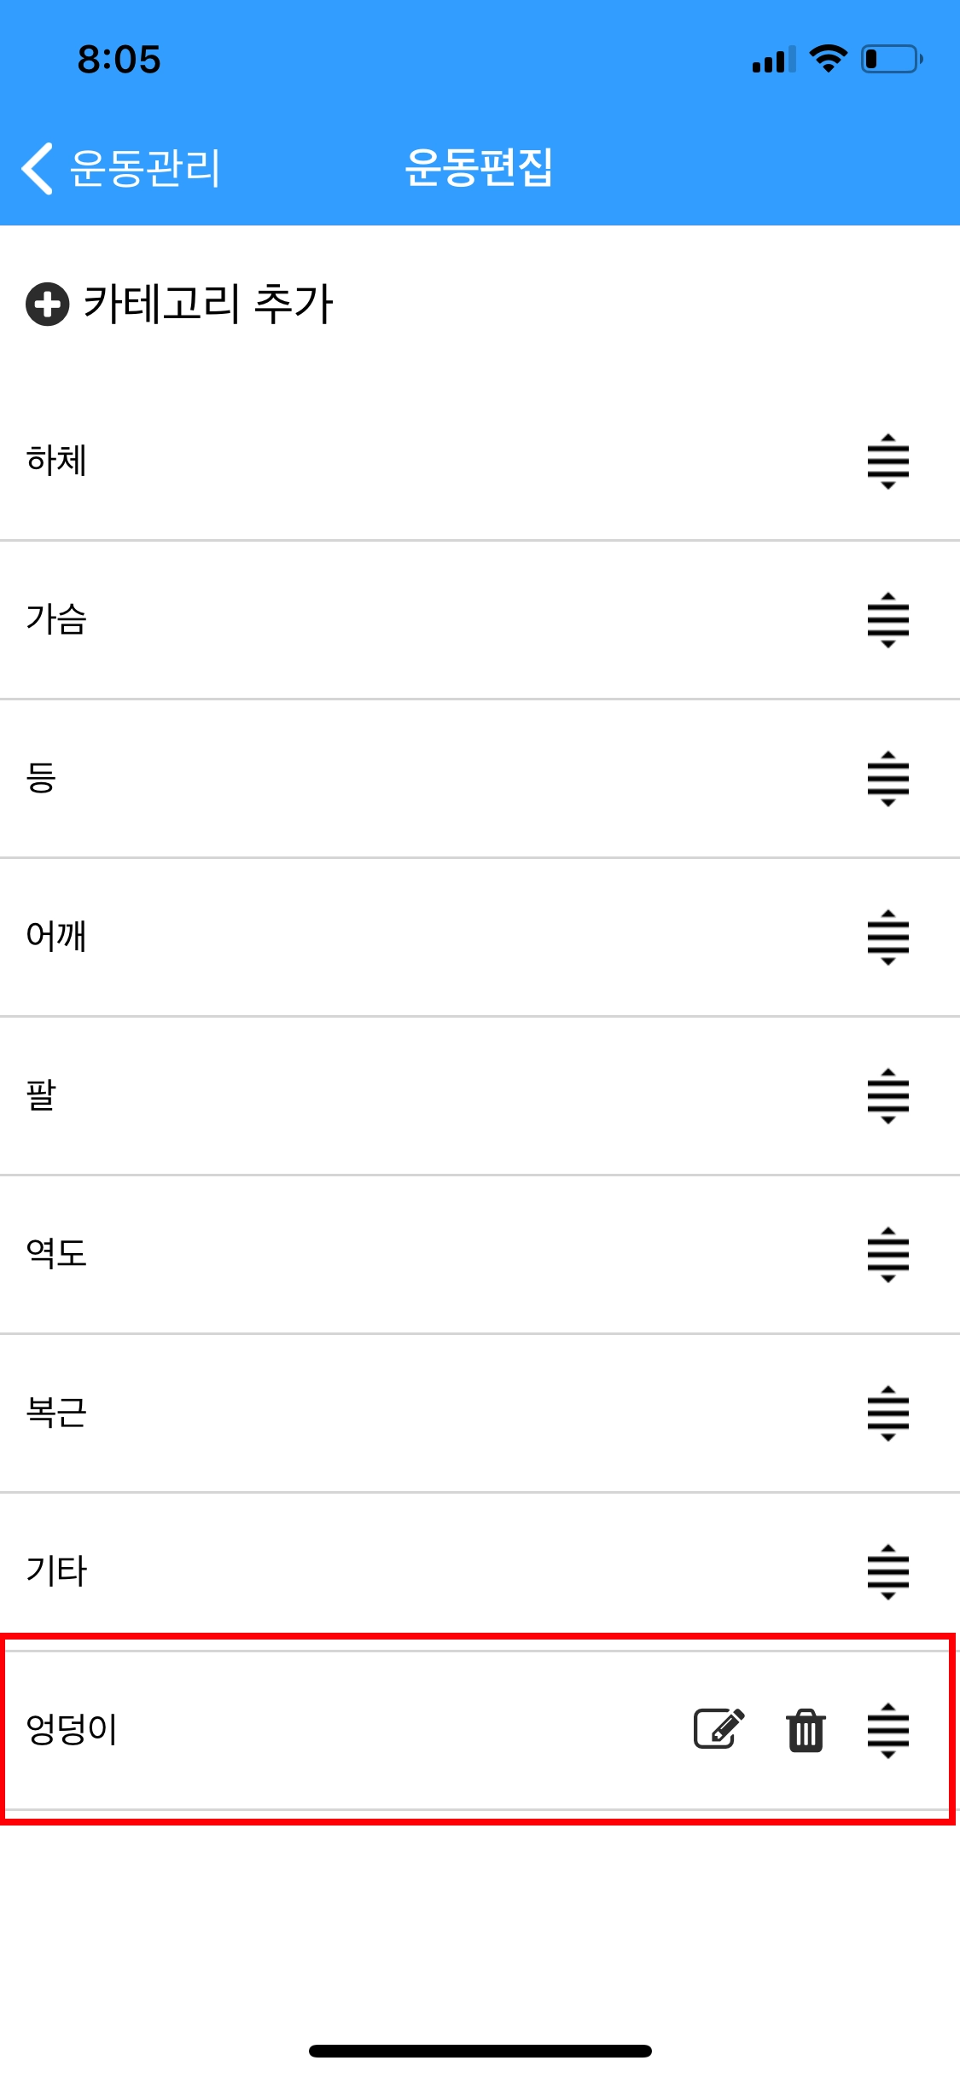The height and width of the screenshot is (2078, 960).
Task: Select the 가슴 category row
Action: point(480,620)
